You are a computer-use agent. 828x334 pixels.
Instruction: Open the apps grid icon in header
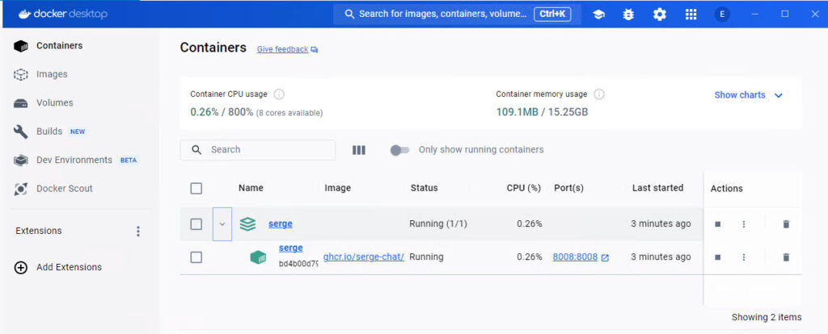tap(691, 15)
